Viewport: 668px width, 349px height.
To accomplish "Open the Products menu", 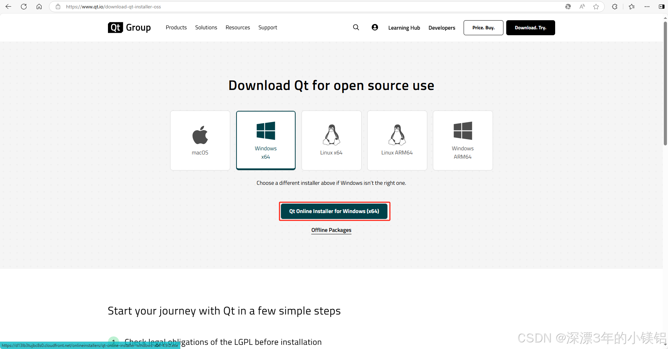I will (x=176, y=28).
